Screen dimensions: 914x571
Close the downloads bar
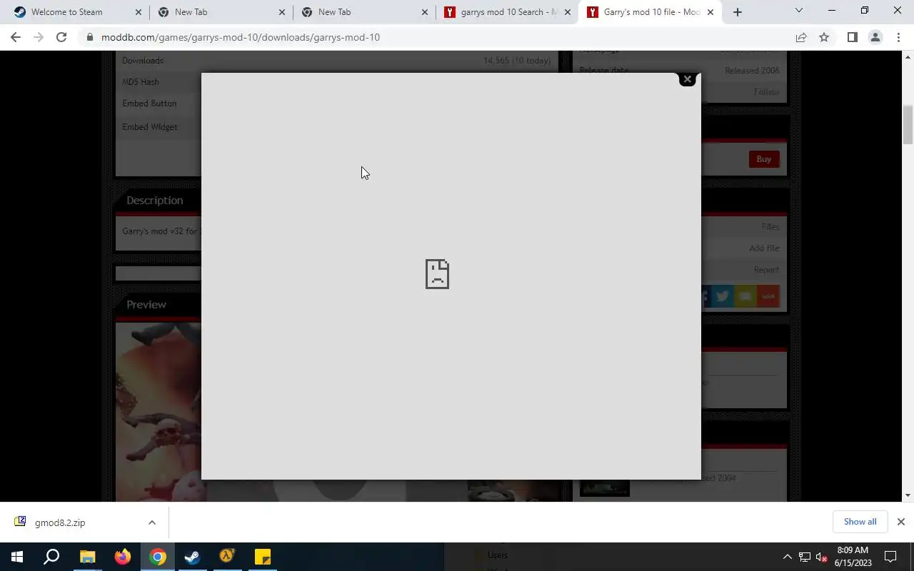click(901, 522)
